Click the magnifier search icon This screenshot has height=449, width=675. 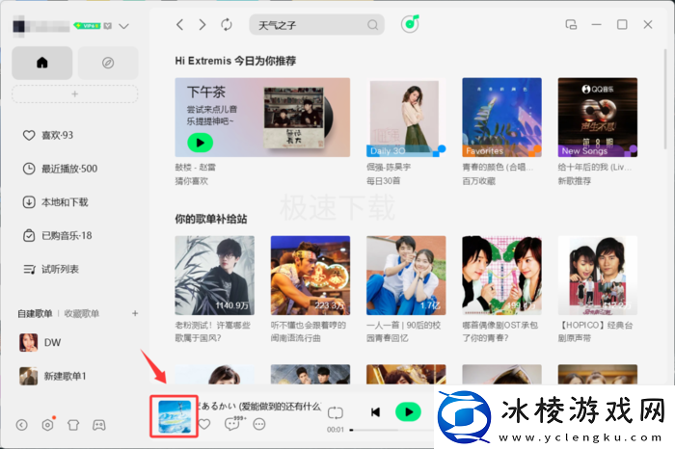[x=373, y=25]
